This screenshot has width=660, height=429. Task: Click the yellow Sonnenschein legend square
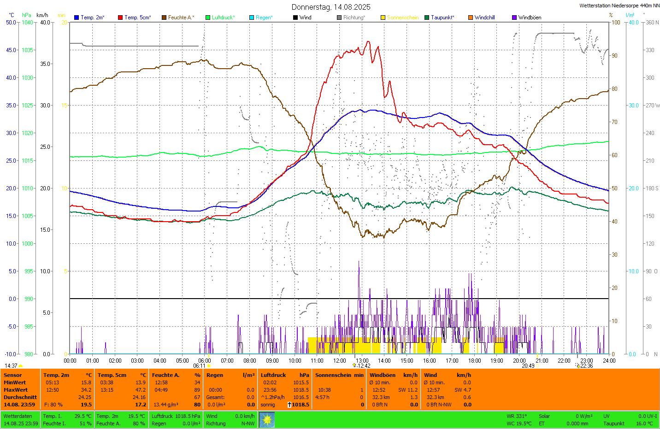(383, 18)
